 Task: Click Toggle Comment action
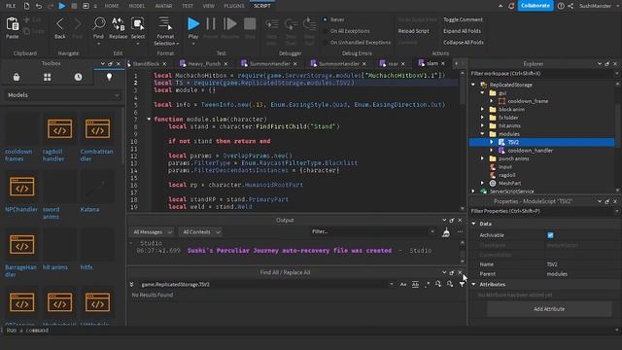463,19
